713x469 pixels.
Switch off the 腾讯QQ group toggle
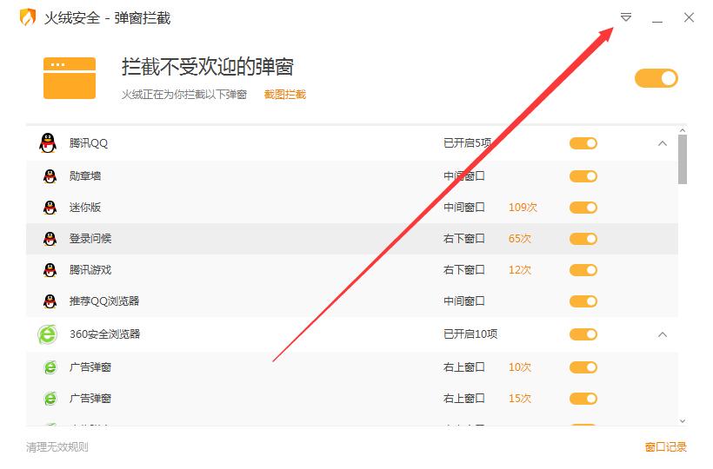tap(583, 143)
